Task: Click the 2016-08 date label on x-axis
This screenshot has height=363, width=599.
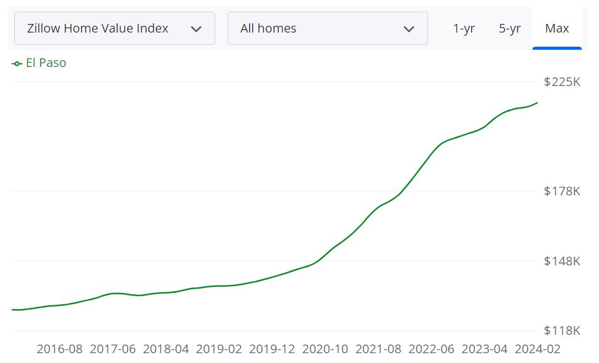Action: 59,349
